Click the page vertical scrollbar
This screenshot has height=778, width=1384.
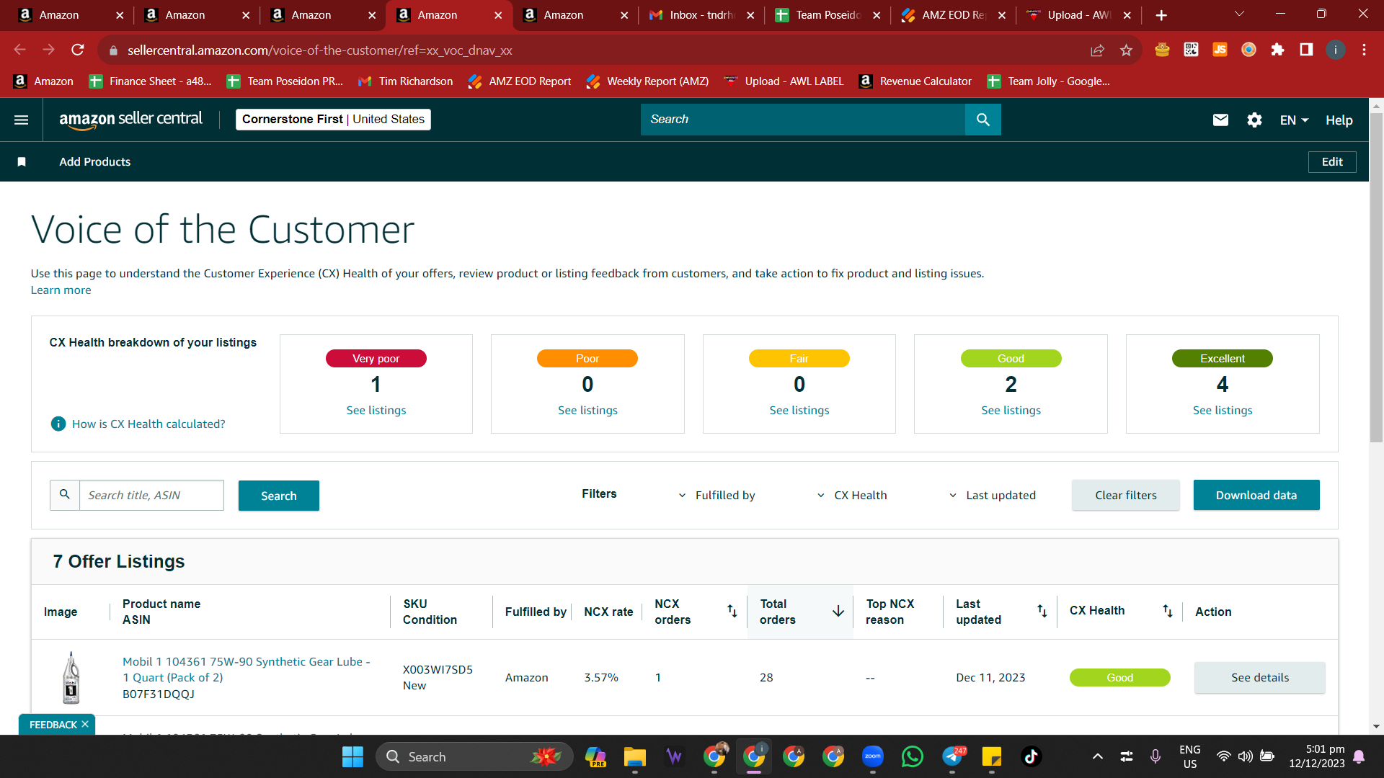pos(1376,277)
